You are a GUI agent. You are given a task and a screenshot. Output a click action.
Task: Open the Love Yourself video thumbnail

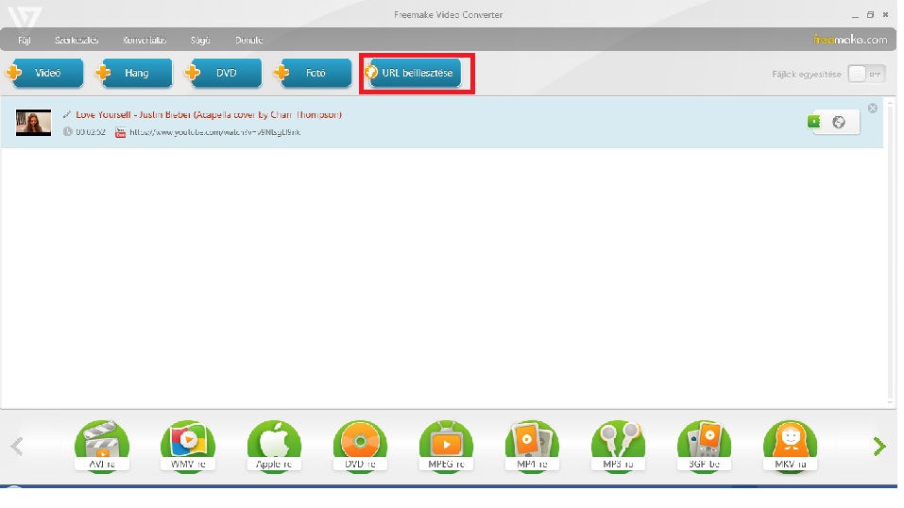[x=33, y=122]
